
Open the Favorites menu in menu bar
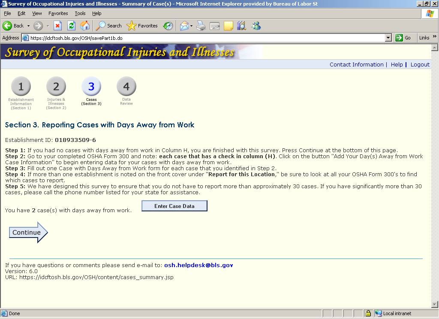(x=58, y=13)
